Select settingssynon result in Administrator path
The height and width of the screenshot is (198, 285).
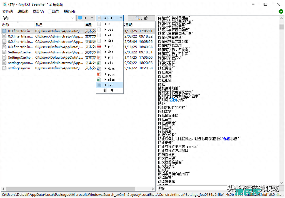(x=78, y=63)
